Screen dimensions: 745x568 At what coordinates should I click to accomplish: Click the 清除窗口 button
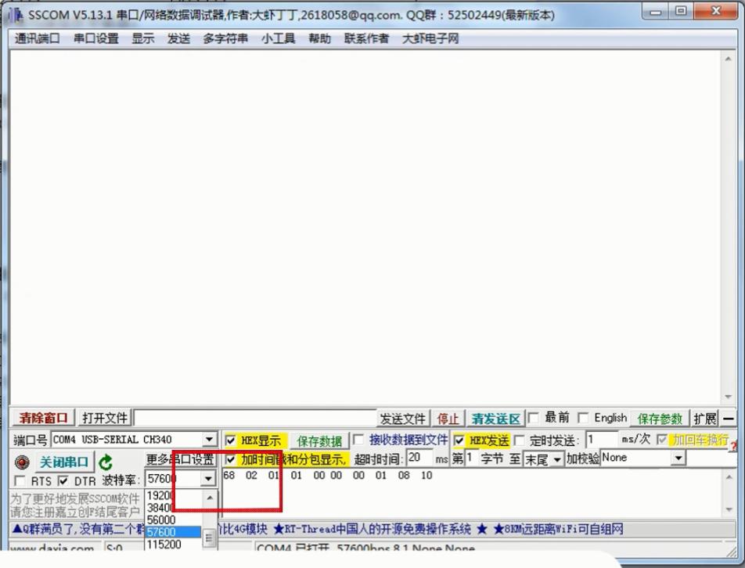(x=43, y=419)
